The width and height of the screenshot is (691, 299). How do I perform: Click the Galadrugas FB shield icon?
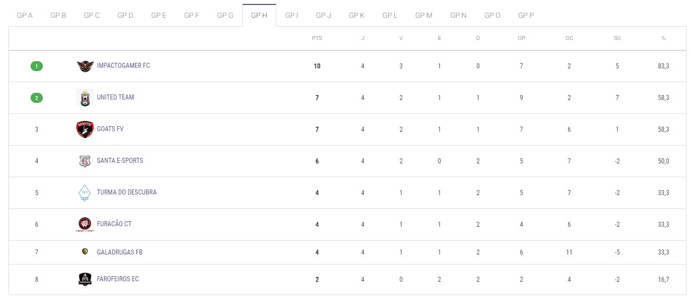click(x=85, y=252)
